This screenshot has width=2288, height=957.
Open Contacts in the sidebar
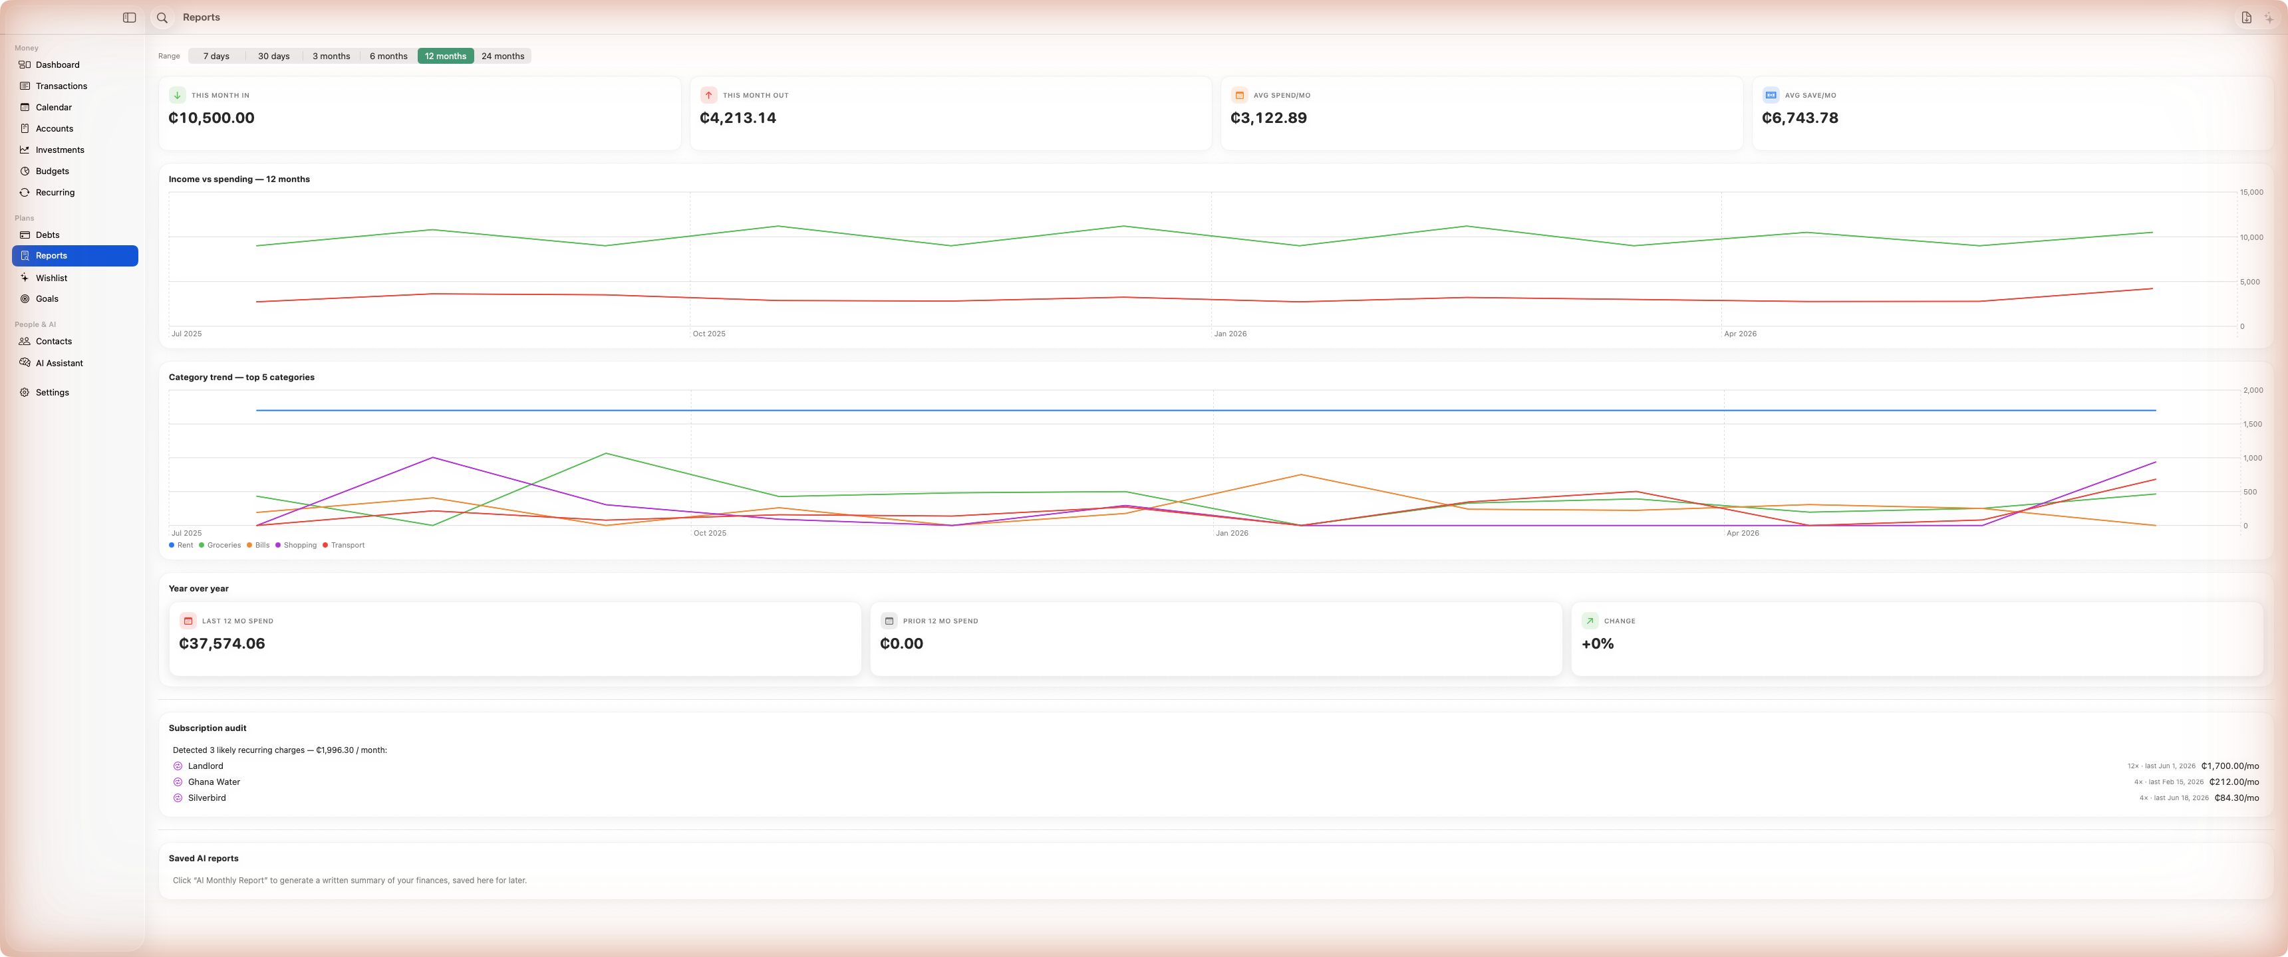point(76,342)
